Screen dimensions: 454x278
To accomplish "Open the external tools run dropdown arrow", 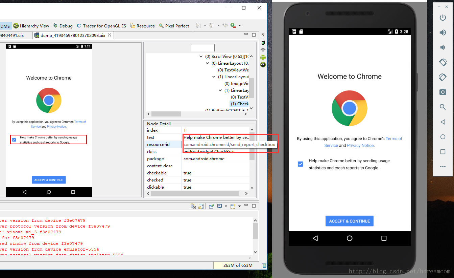I will (240, 26).
